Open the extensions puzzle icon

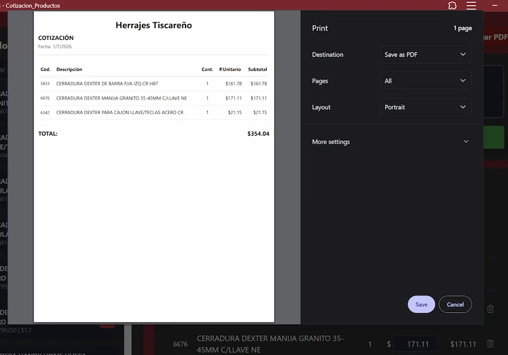pos(452,6)
